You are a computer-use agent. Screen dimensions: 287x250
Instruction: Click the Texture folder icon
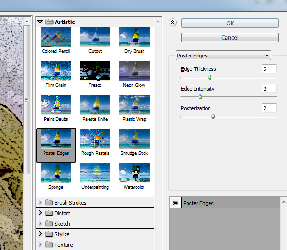(49, 244)
